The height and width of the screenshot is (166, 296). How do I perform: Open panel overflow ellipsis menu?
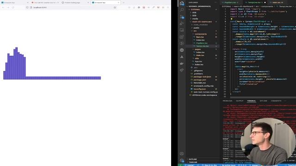coord(285,101)
